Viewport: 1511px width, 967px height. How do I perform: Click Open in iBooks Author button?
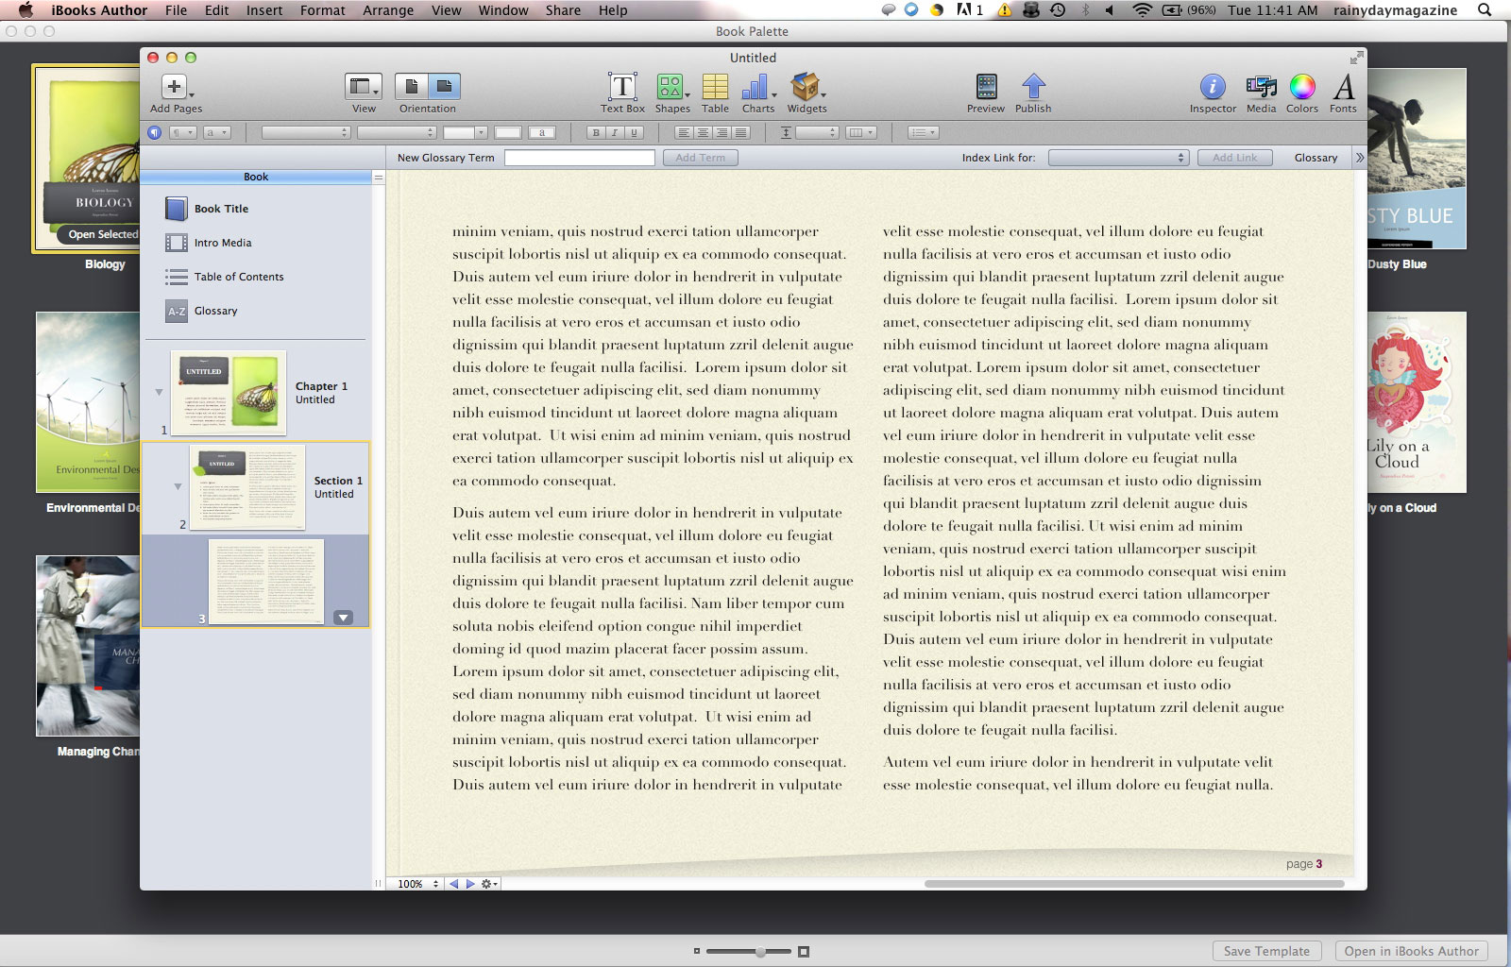coord(1411,951)
